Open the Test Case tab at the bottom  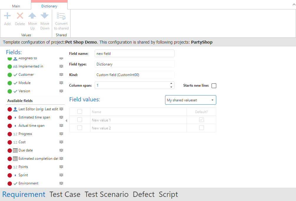tap(65, 195)
